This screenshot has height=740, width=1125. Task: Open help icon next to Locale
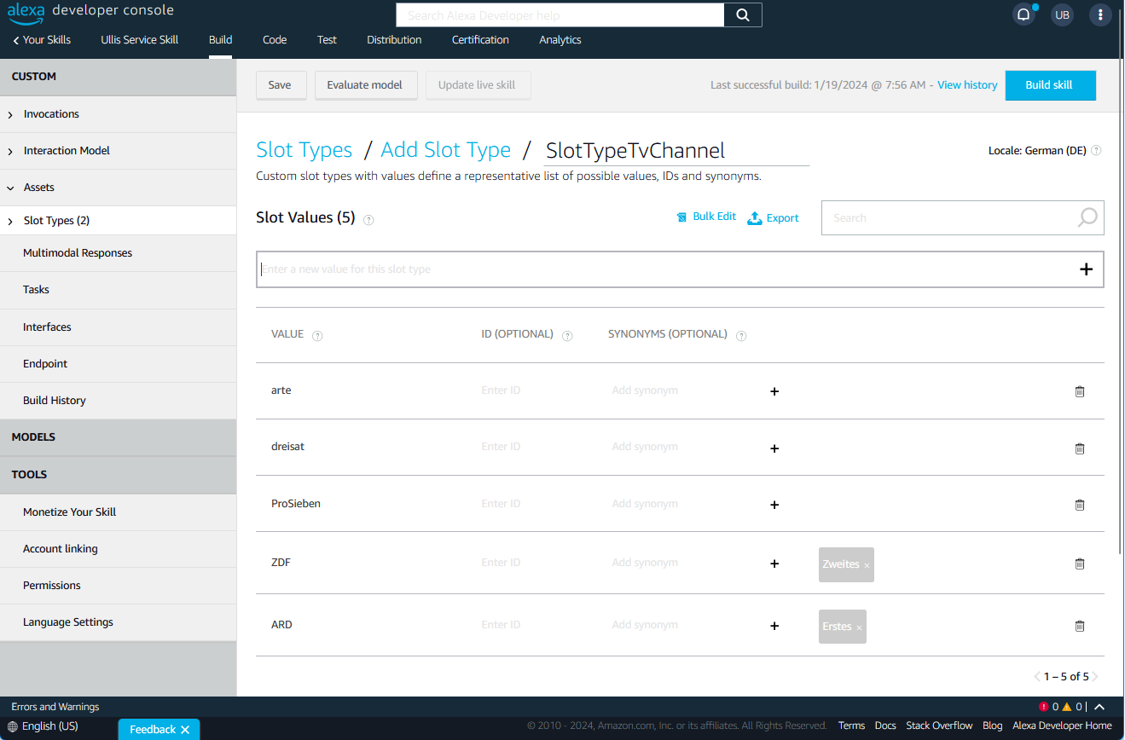pos(1096,150)
